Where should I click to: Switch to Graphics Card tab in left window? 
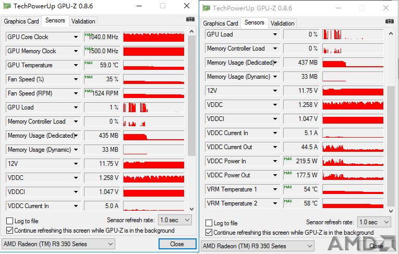tap(21, 21)
